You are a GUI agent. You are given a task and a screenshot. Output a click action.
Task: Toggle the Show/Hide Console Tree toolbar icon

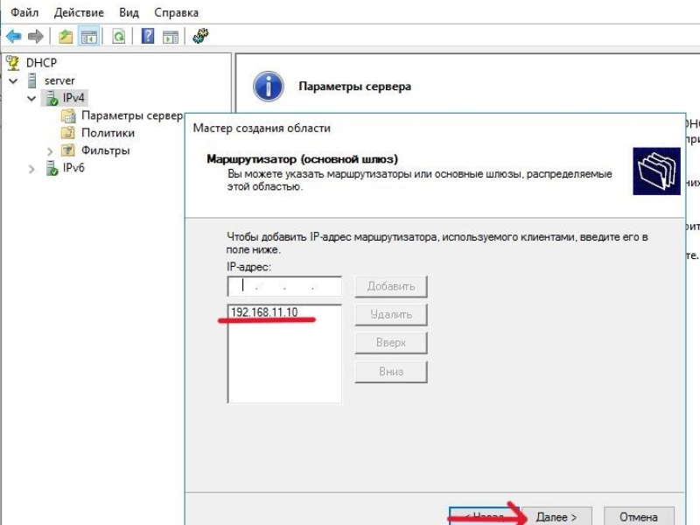point(89,36)
